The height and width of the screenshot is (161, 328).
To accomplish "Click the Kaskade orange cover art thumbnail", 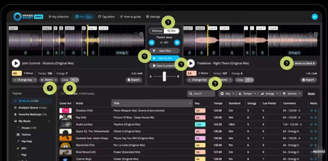I will point(66,138).
